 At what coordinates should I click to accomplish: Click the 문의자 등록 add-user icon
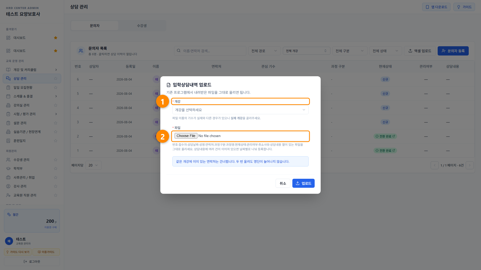[x=444, y=51]
